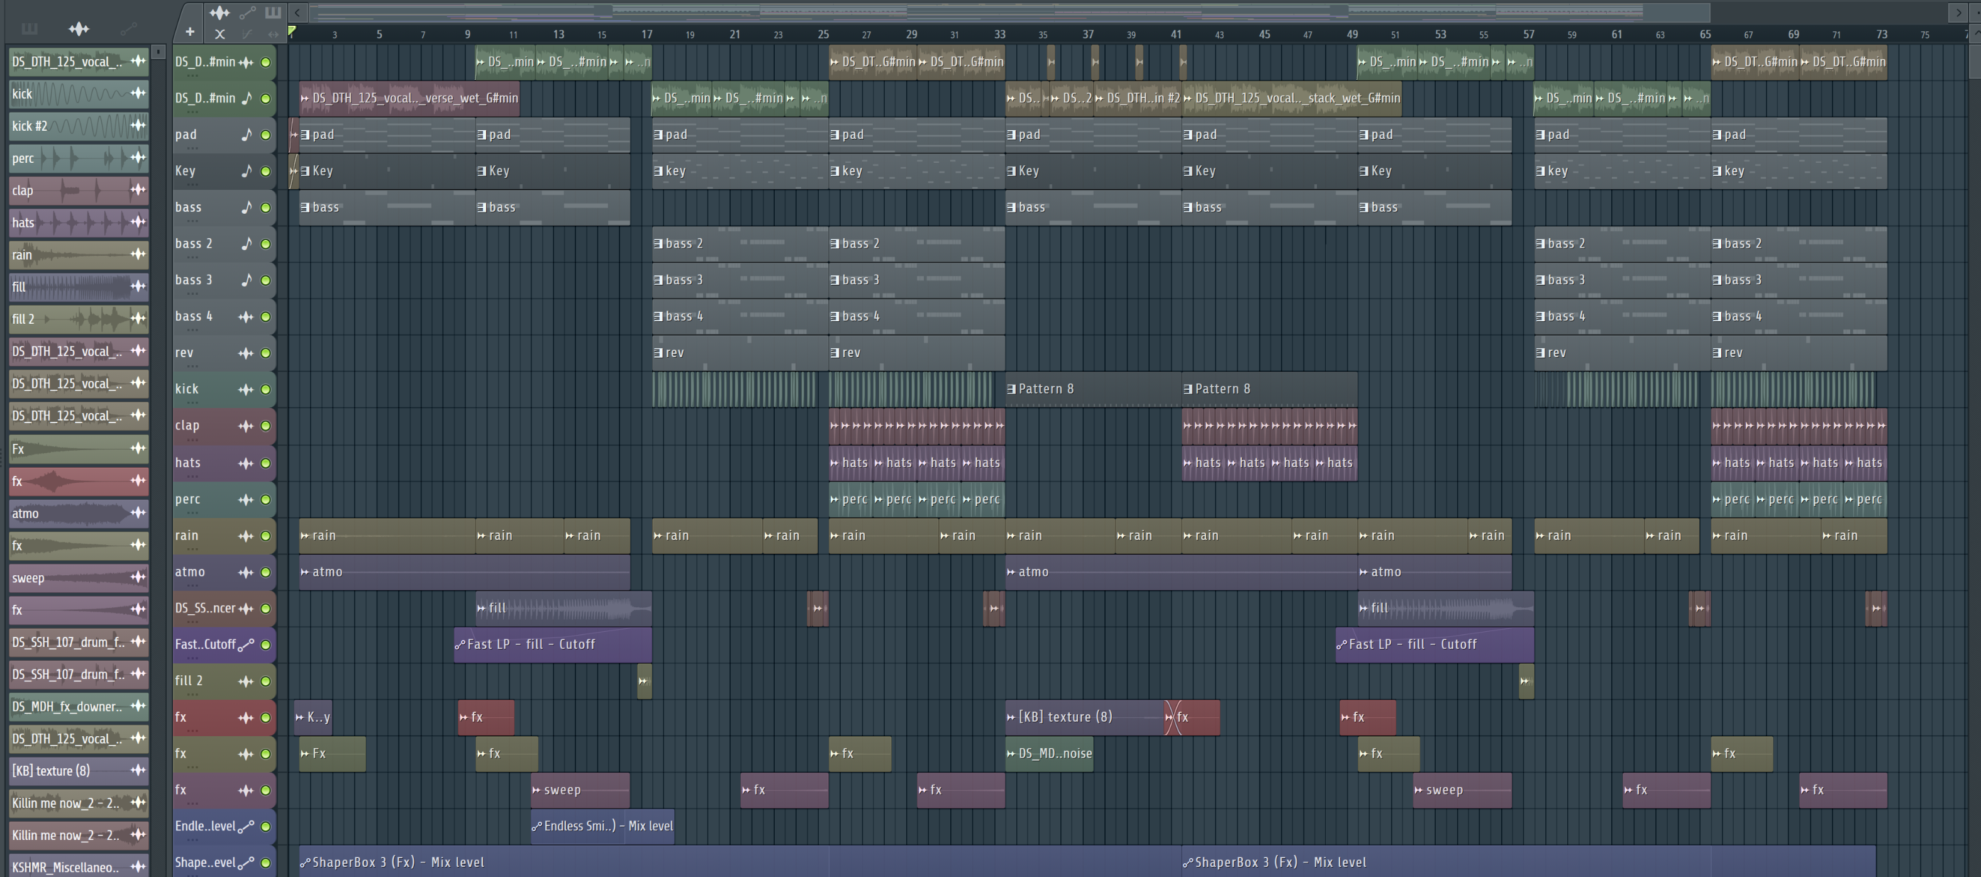This screenshot has width=1981, height=877.
Task: Select DS_MDH_fx_downer.. in the picker
Action: [79, 705]
